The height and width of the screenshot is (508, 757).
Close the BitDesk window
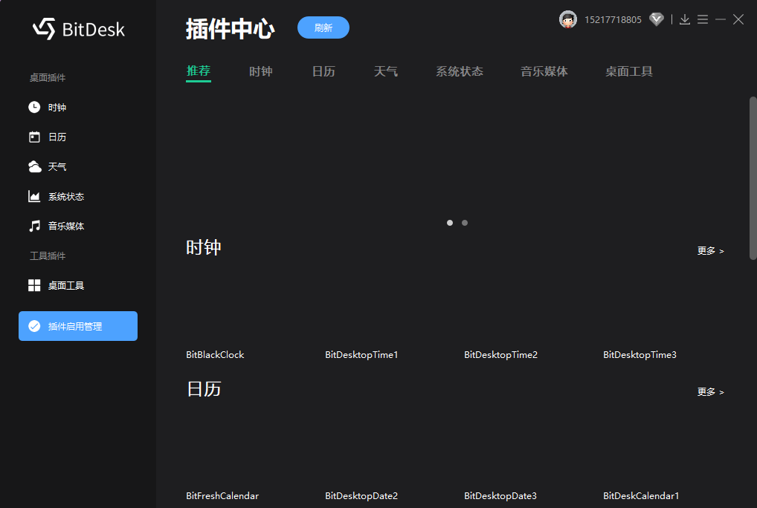tap(738, 20)
